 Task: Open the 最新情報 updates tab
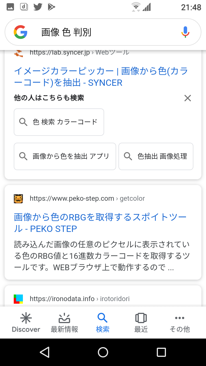[x=64, y=323]
